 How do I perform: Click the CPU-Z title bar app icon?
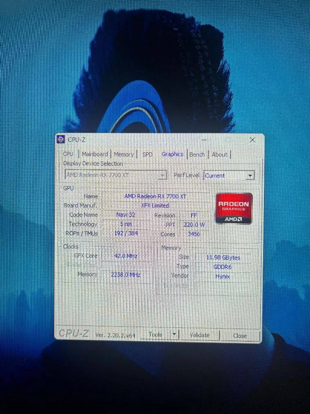click(x=61, y=139)
